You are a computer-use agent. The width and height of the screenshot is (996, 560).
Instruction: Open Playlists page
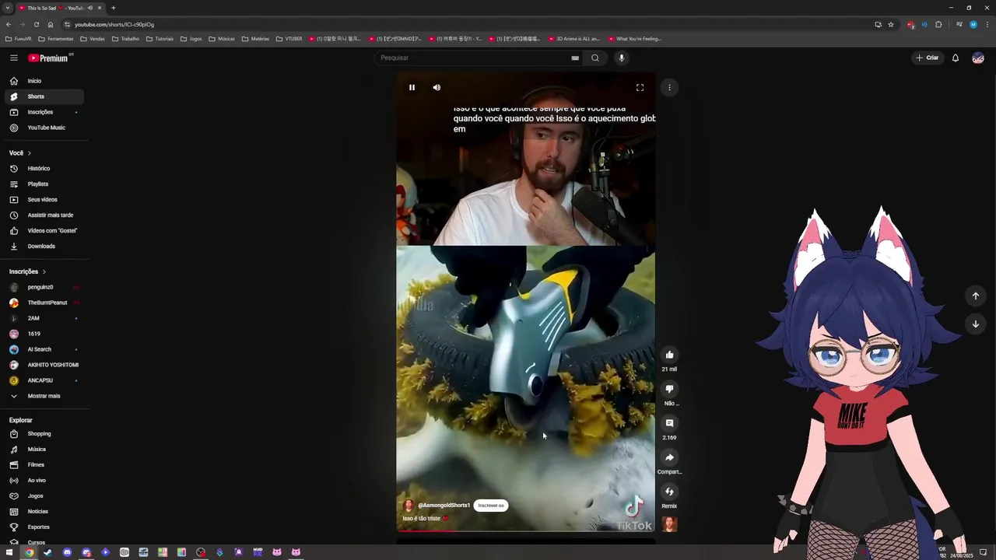(x=44, y=184)
